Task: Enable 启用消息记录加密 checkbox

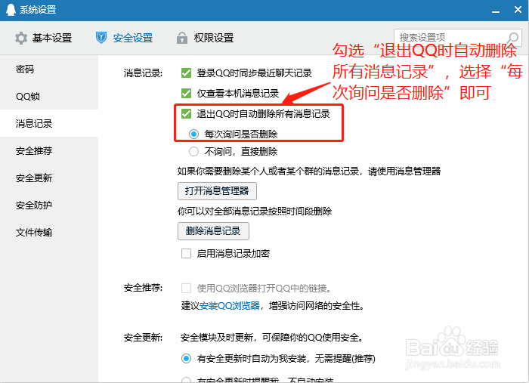Action: click(x=186, y=253)
